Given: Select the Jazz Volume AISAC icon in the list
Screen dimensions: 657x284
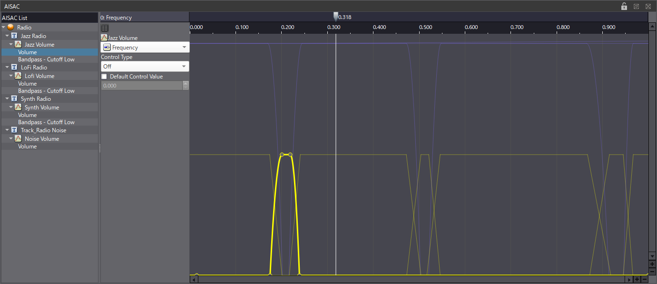Looking at the screenshot, I should 18,45.
